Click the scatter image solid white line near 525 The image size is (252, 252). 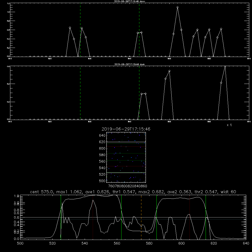point(126,173)
